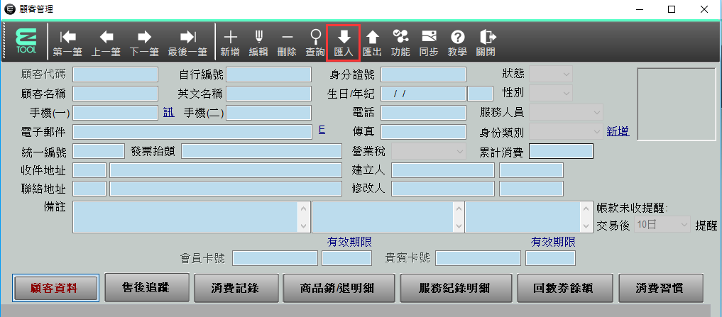Open the 功能 functions icon
This screenshot has width=722, height=317.
coord(400,43)
